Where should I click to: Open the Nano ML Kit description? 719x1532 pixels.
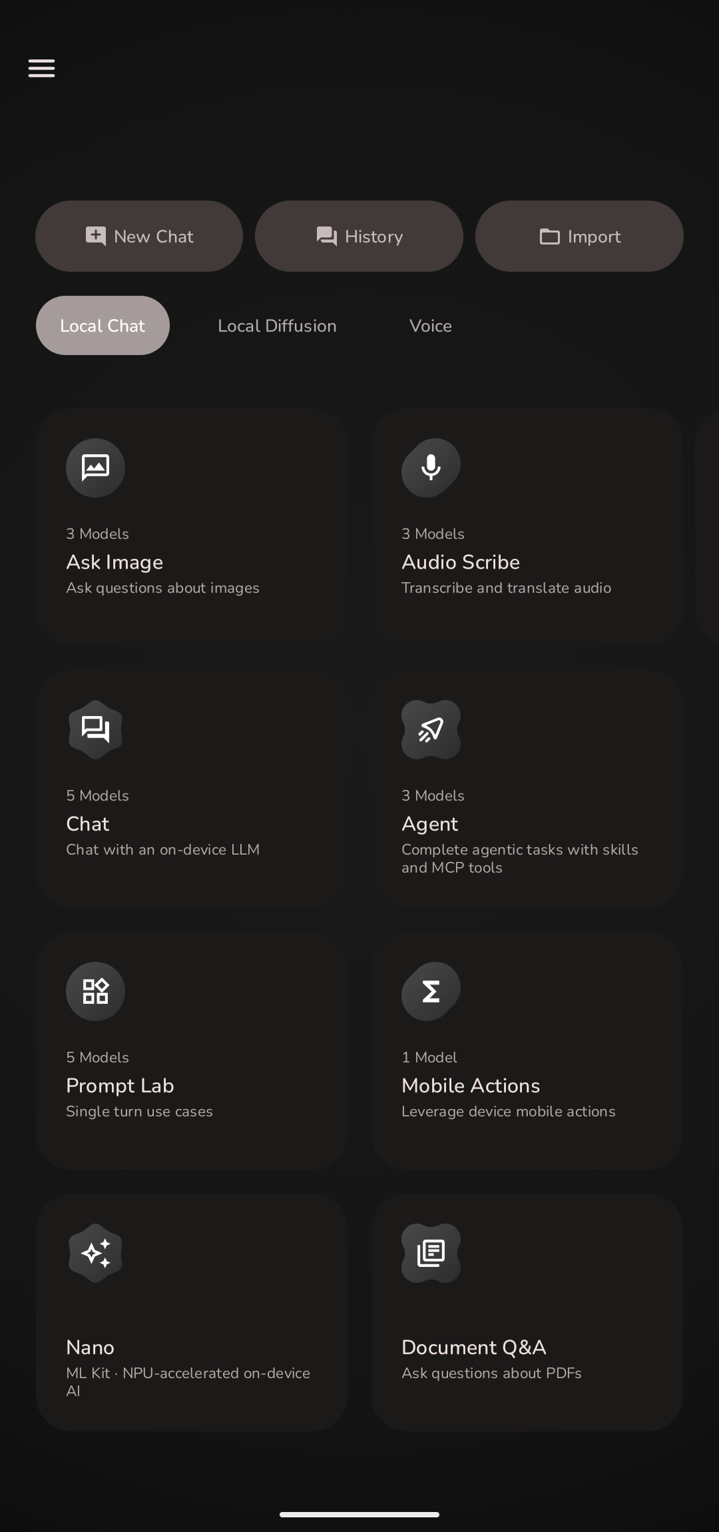coord(188,1381)
